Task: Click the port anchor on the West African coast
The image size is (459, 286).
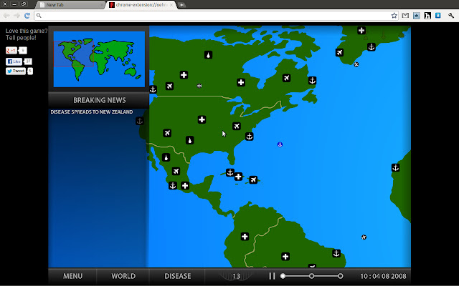Action: pos(395,168)
